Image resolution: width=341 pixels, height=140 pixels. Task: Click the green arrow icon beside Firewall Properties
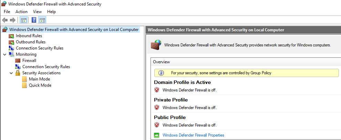157,135
